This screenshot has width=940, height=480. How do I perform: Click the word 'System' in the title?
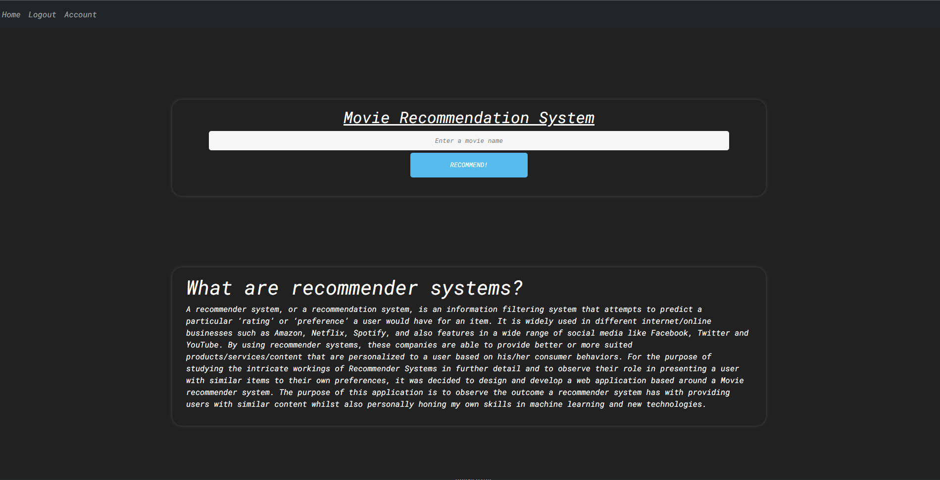click(x=566, y=118)
